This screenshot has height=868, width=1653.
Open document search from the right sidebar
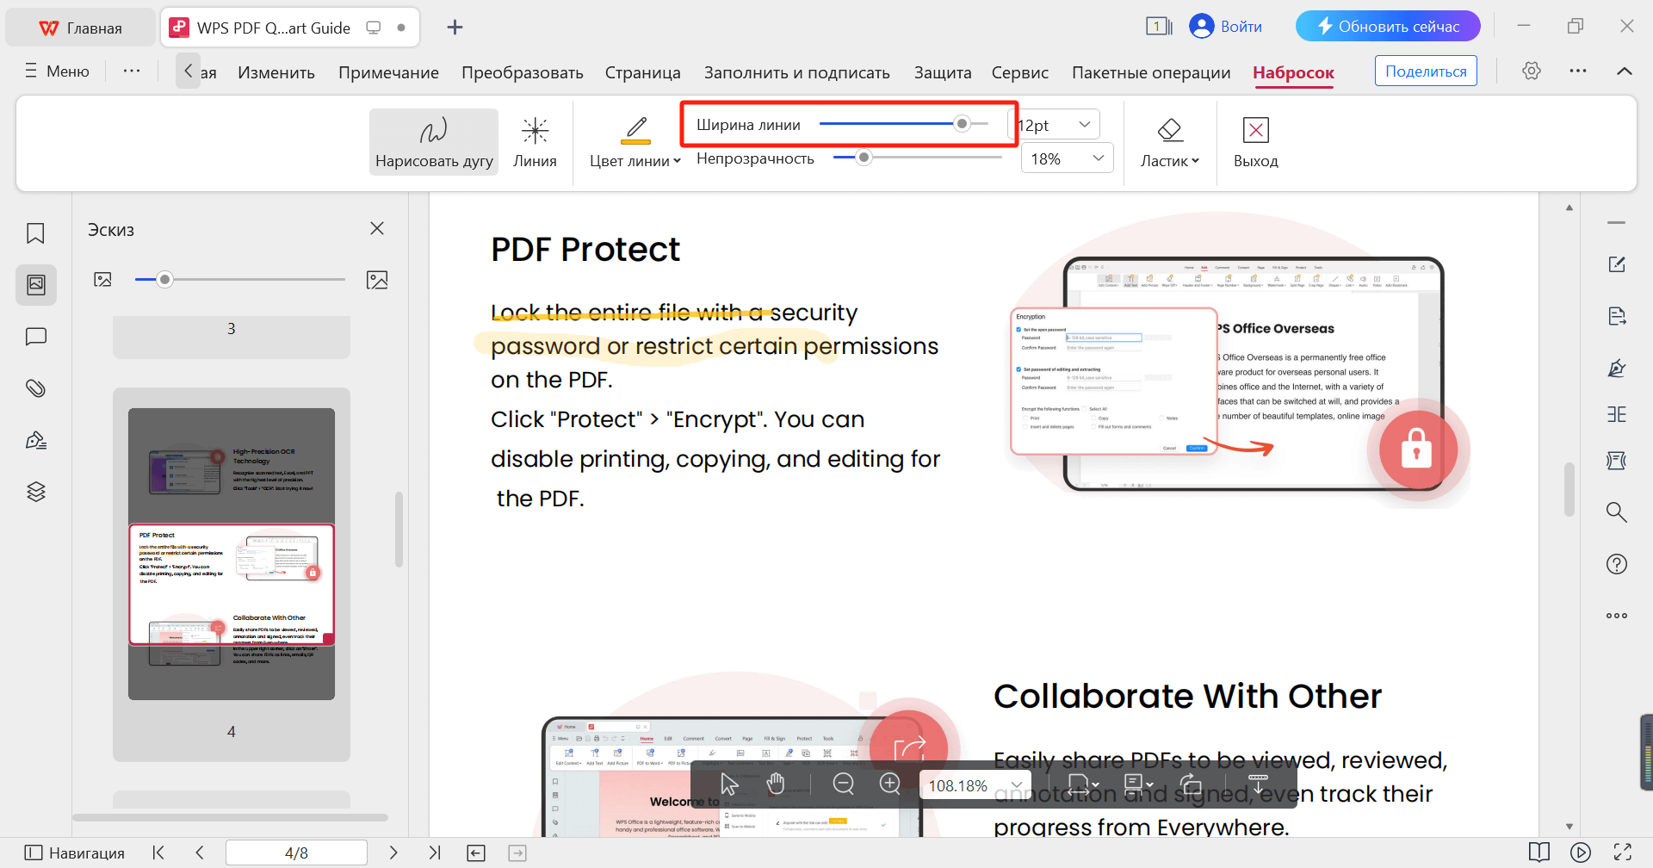click(1617, 512)
